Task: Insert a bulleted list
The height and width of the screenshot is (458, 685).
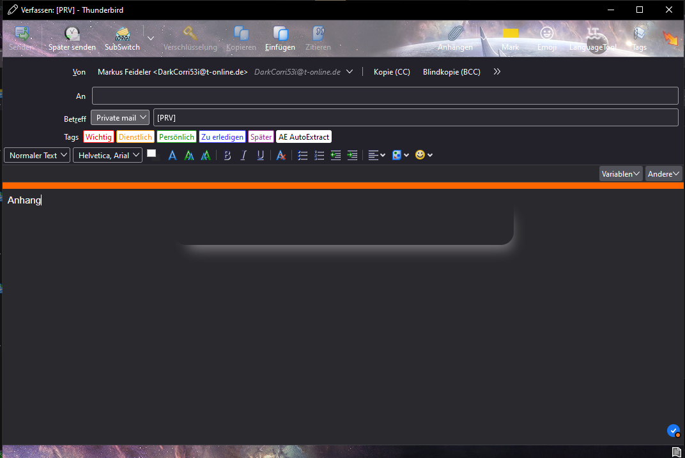Action: click(302, 155)
